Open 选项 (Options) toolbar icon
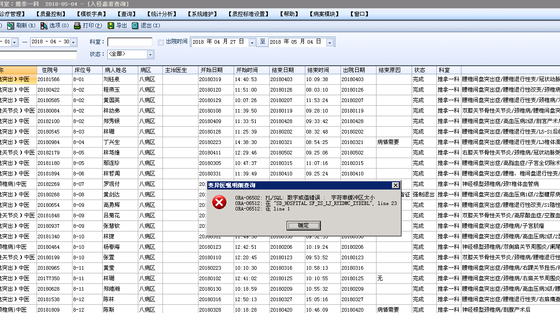560x313 pixels. pyautogui.click(x=44, y=26)
